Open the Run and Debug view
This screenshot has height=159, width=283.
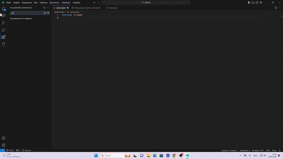tap(4, 30)
